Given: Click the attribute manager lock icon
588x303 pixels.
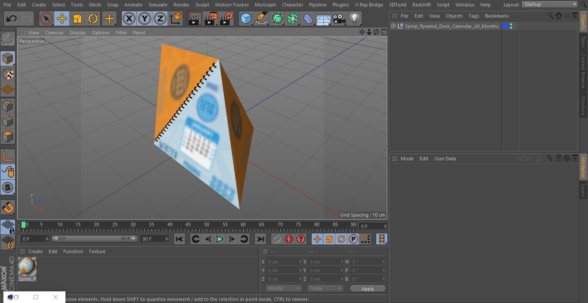Looking at the screenshot, I should point(559,158).
